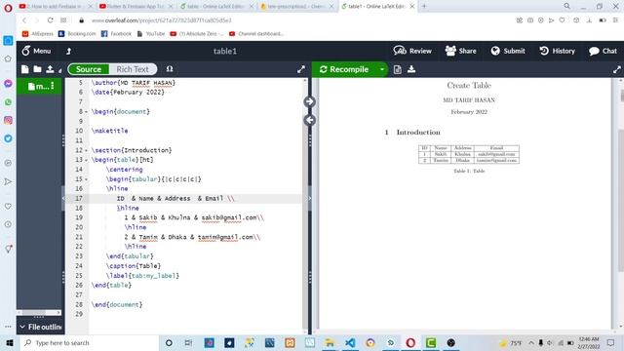Jump to the PDF location with the right arrow
The width and height of the screenshot is (624, 351).
click(310, 101)
